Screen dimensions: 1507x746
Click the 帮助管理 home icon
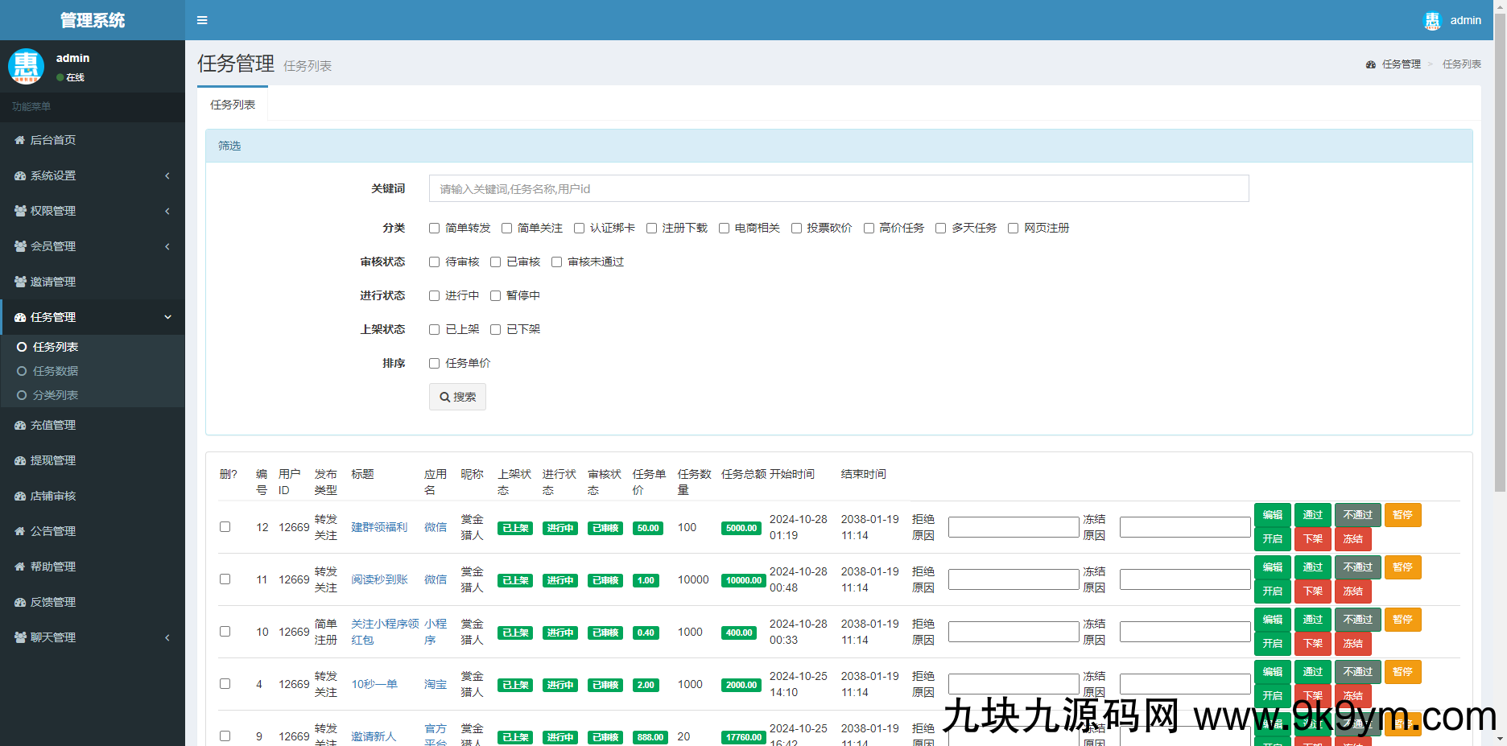pos(20,567)
